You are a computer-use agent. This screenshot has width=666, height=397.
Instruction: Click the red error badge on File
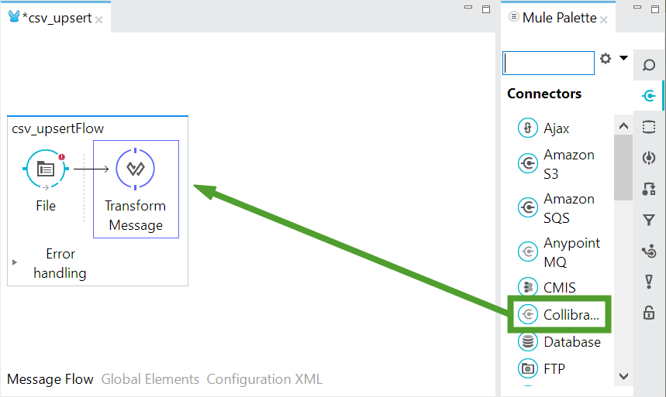tap(61, 157)
